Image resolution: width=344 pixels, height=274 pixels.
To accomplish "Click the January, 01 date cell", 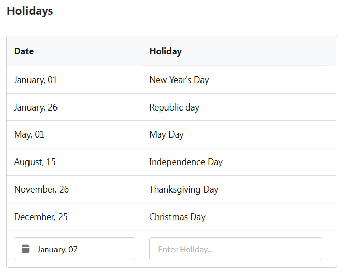I will tap(36, 80).
